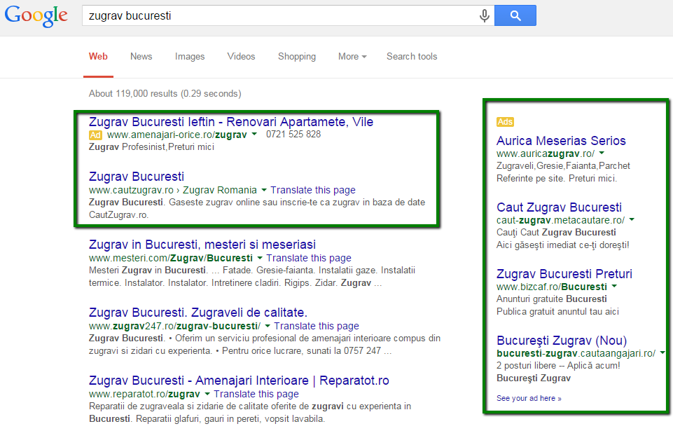This screenshot has width=673, height=431.
Task: Expand the More dropdown menu
Action: click(352, 56)
